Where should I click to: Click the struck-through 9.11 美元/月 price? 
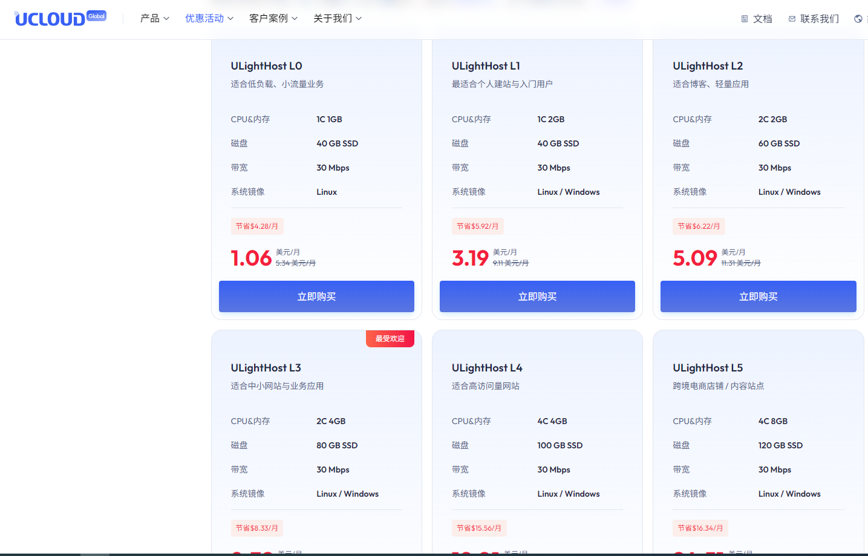511,263
